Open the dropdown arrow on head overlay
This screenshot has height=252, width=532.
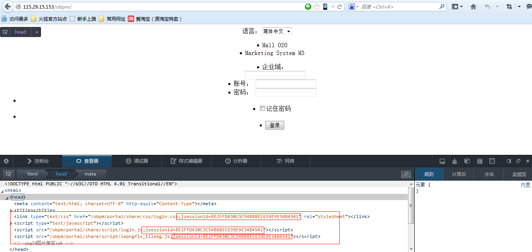pyautogui.click(x=36, y=32)
